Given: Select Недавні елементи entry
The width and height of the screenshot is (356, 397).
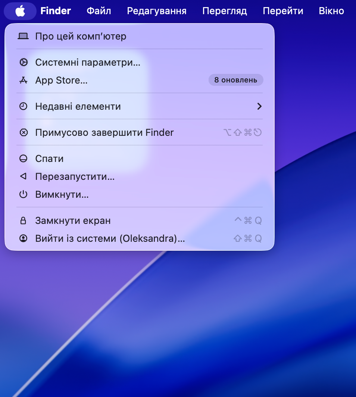Looking at the screenshot, I should click(140, 106).
